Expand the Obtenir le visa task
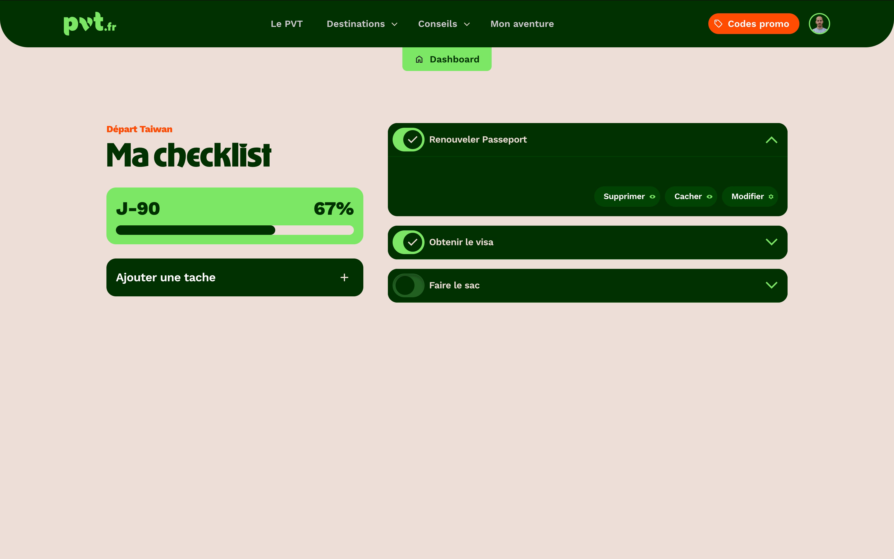 pos(771,242)
